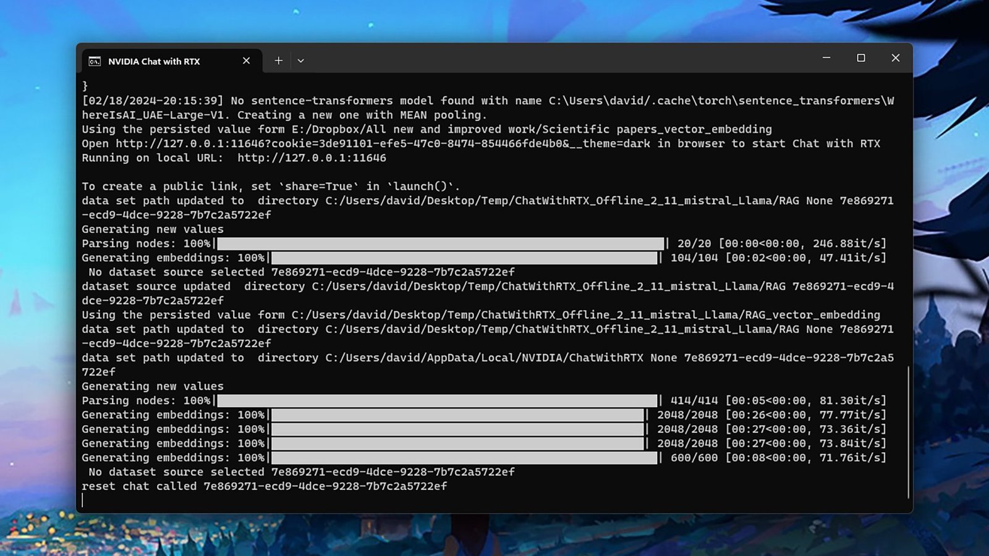Click the Parsing nodes 20/20 progress bar
The height and width of the screenshot is (556, 989).
coord(441,243)
